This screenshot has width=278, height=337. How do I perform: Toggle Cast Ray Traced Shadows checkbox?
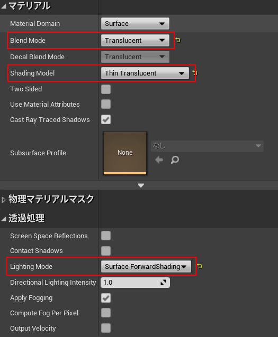pos(106,119)
